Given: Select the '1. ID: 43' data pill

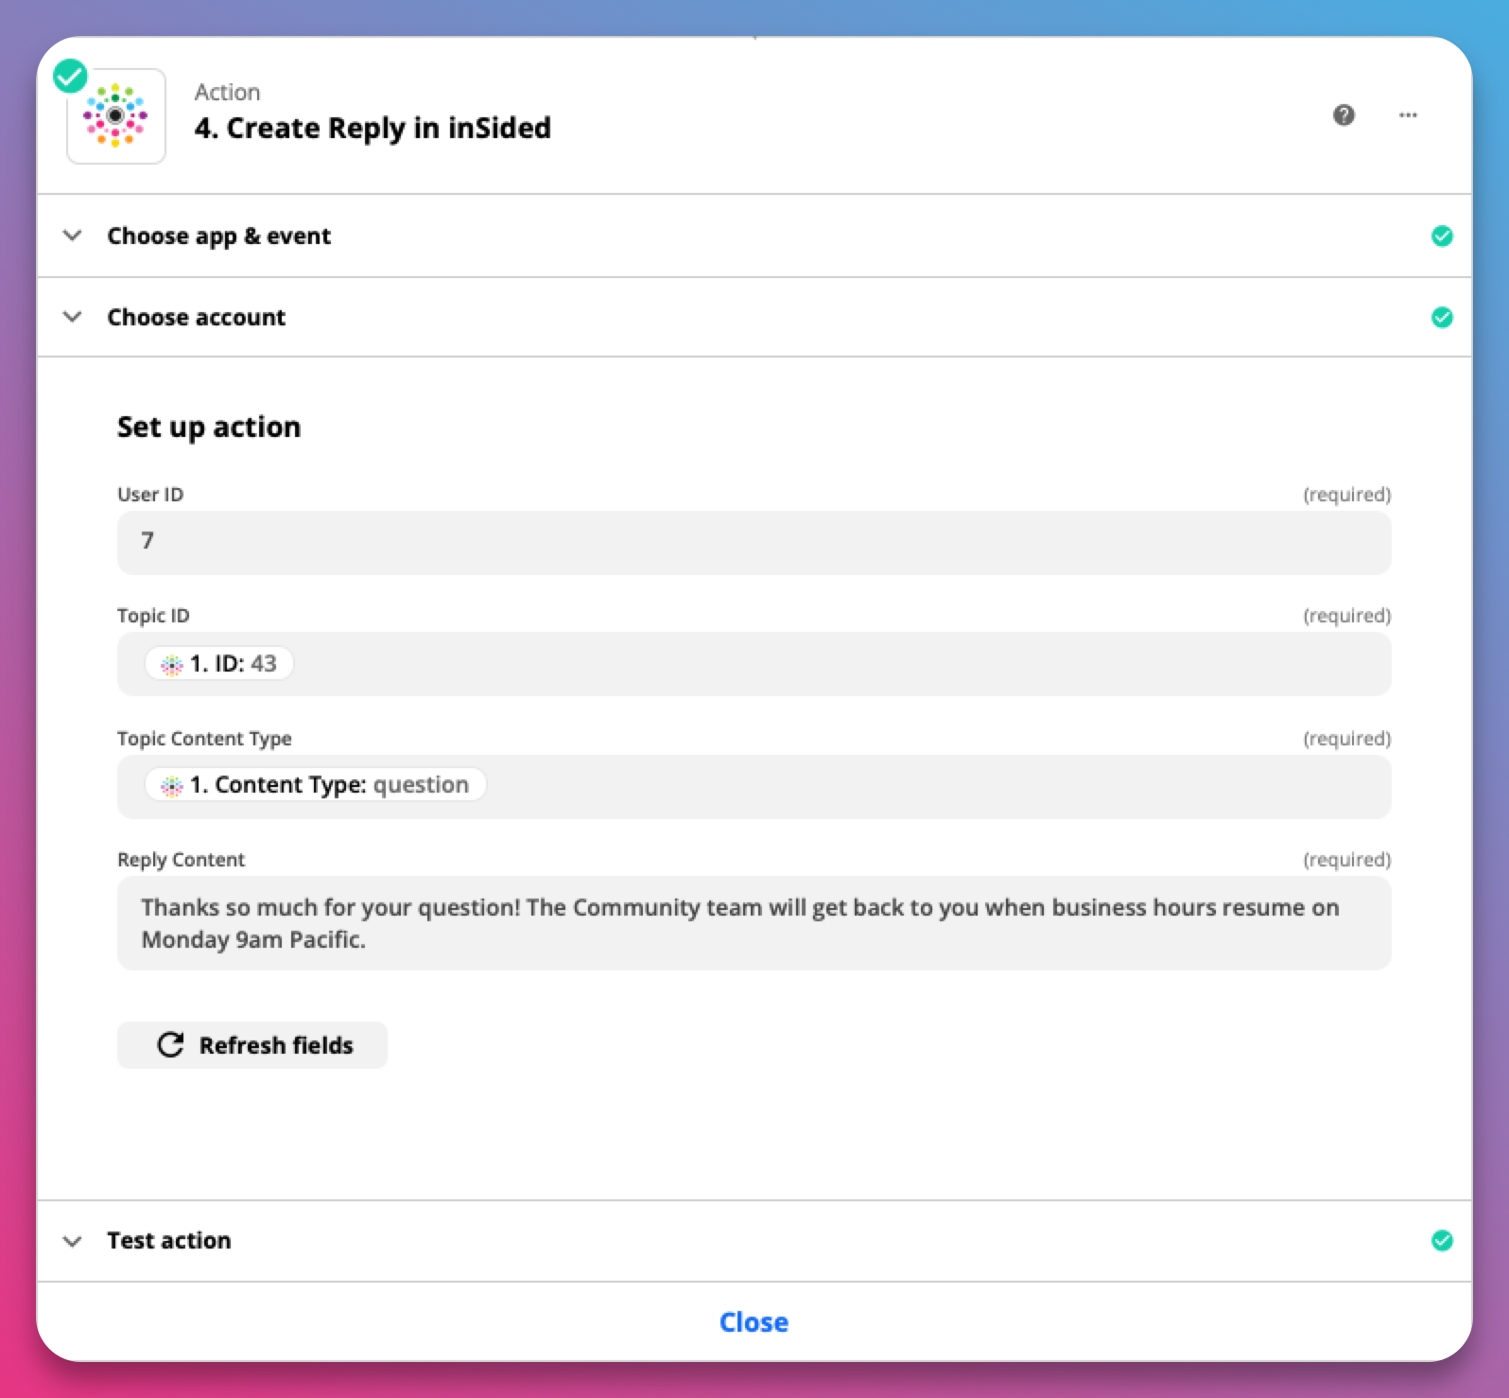Looking at the screenshot, I should pyautogui.click(x=219, y=663).
